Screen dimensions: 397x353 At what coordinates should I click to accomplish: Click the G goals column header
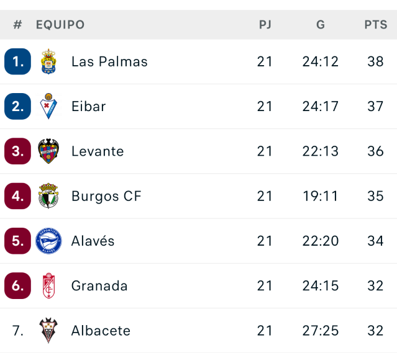click(x=321, y=25)
